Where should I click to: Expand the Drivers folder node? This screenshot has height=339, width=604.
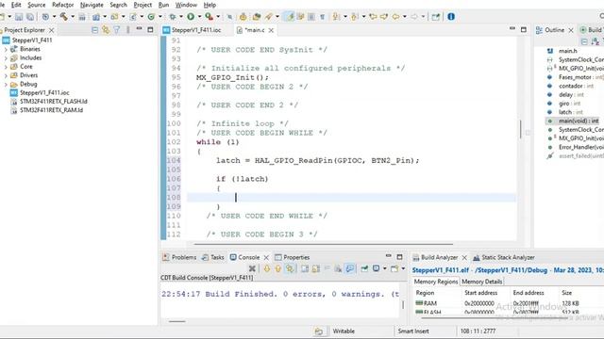coord(6,75)
